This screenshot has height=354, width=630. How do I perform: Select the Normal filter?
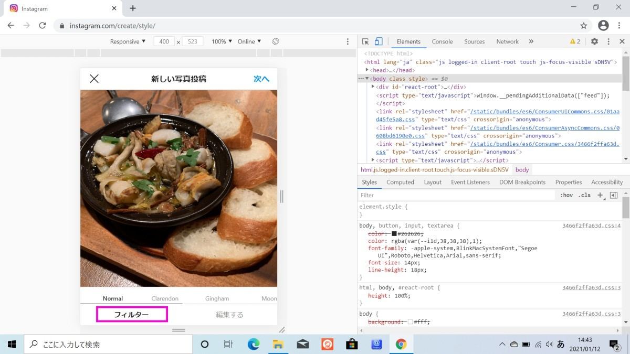(113, 298)
